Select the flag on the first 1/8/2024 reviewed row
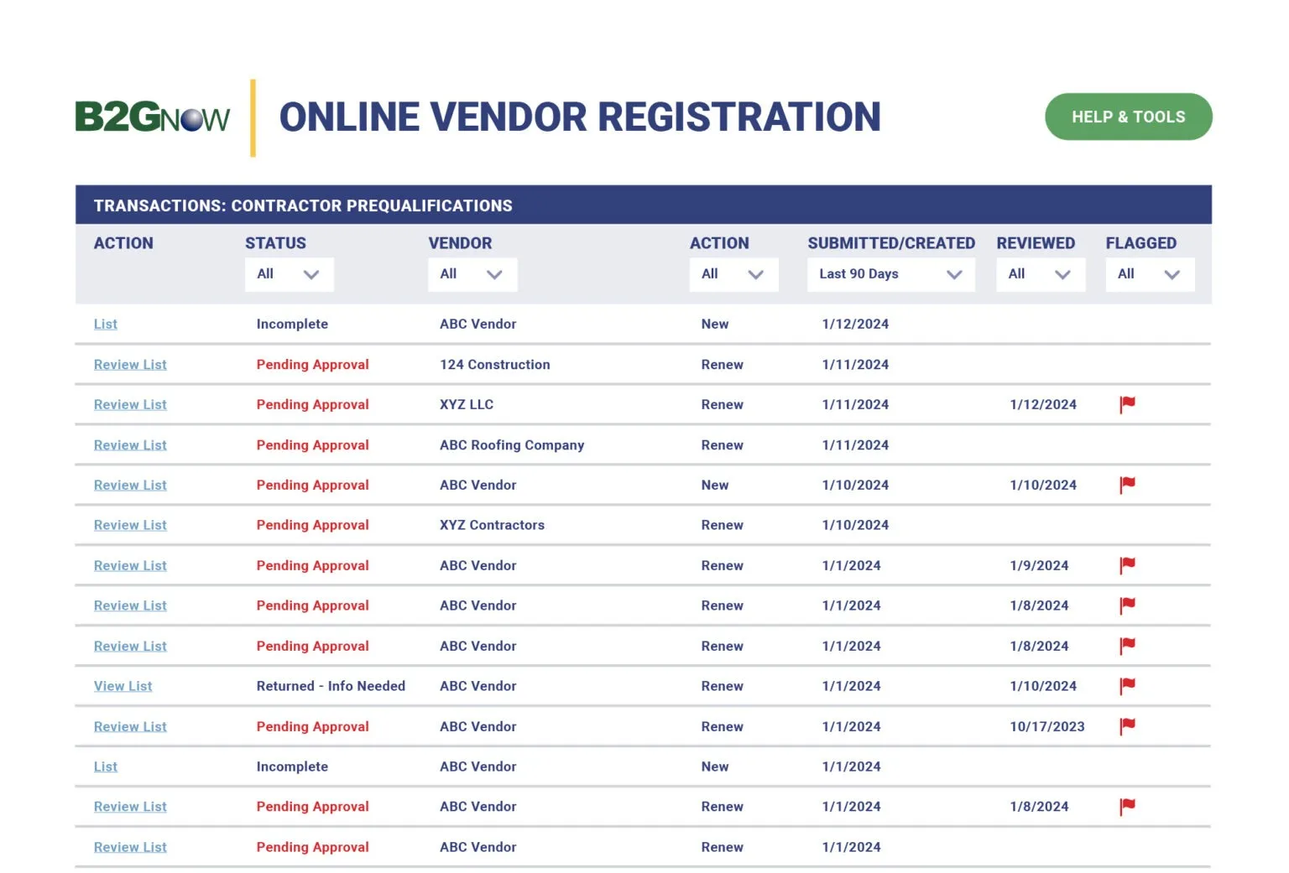The width and height of the screenshot is (1289, 873). [x=1127, y=605]
